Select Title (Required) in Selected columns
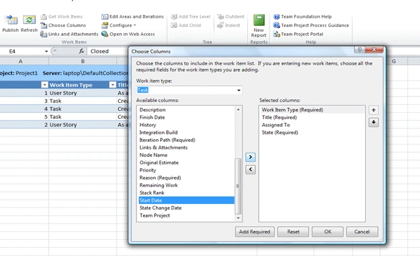The height and width of the screenshot is (256, 420). click(x=312, y=118)
